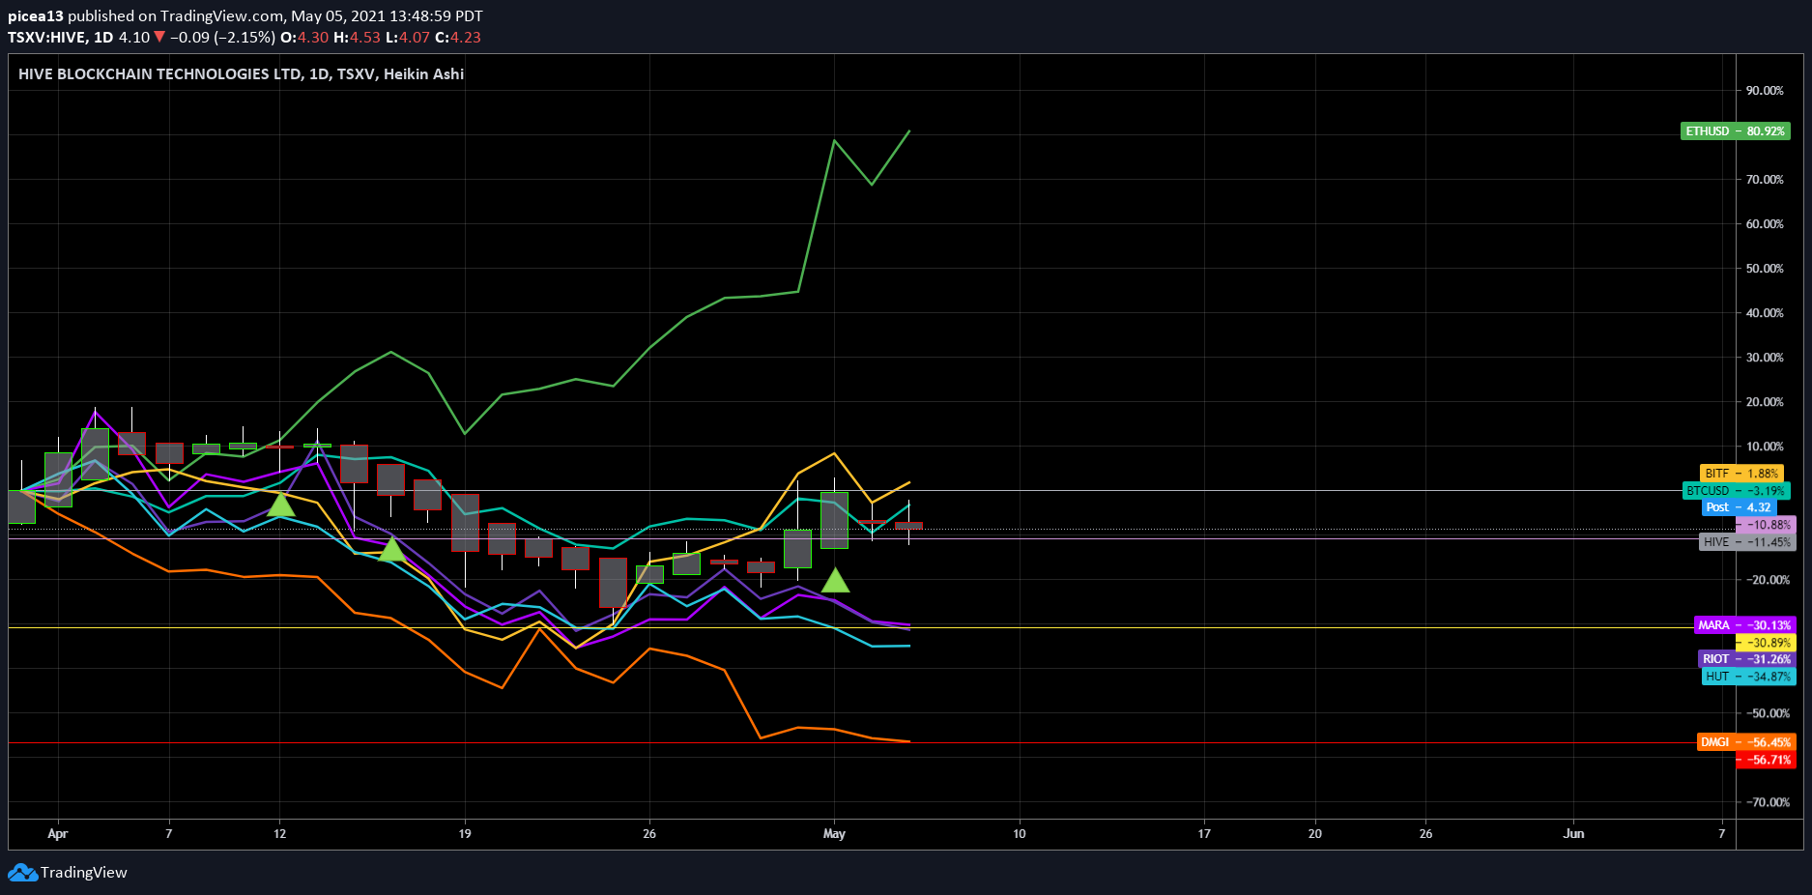1812x895 pixels.
Task: Select the pink -10.88% price label
Action: pyautogui.click(x=1767, y=525)
